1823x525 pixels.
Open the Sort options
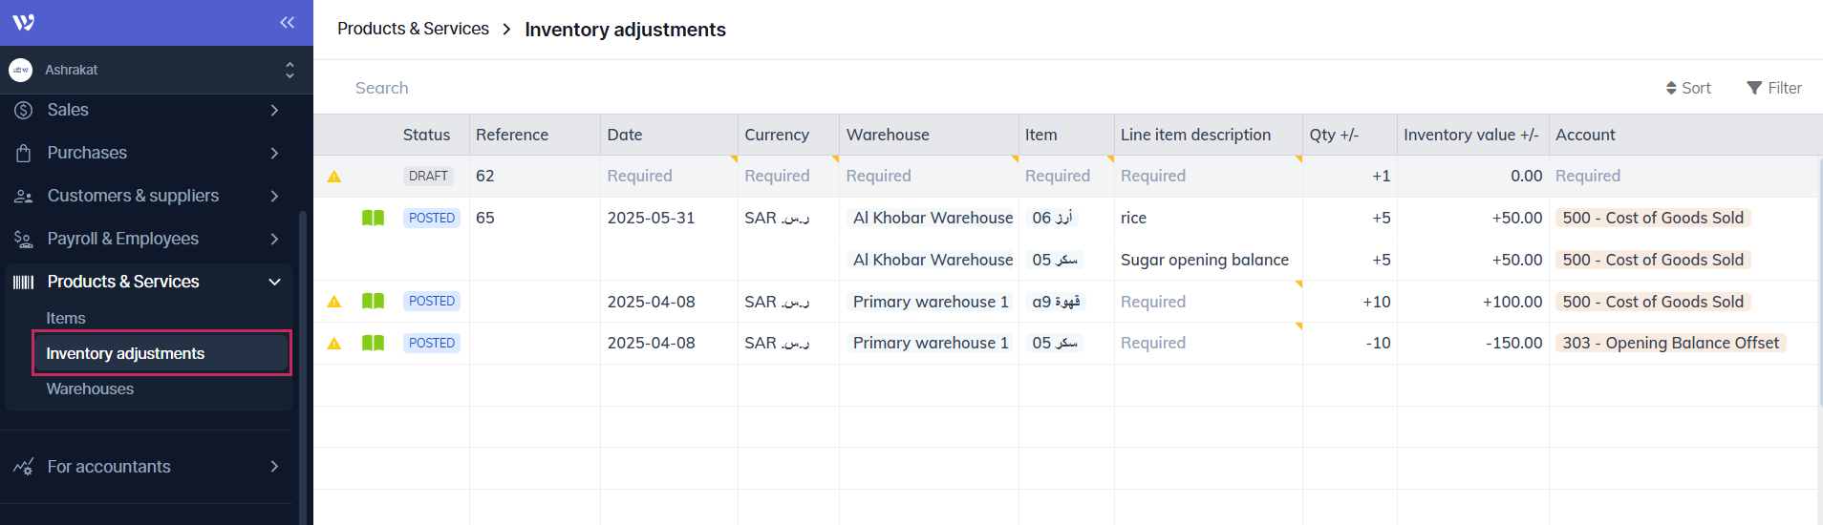click(1688, 88)
